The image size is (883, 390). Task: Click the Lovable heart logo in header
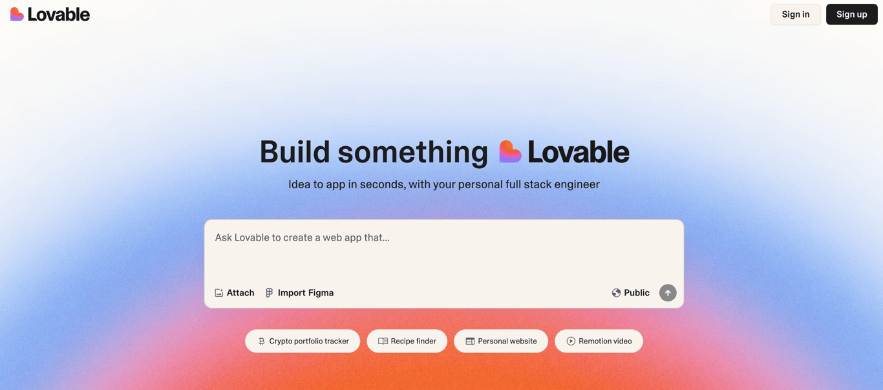[x=16, y=14]
